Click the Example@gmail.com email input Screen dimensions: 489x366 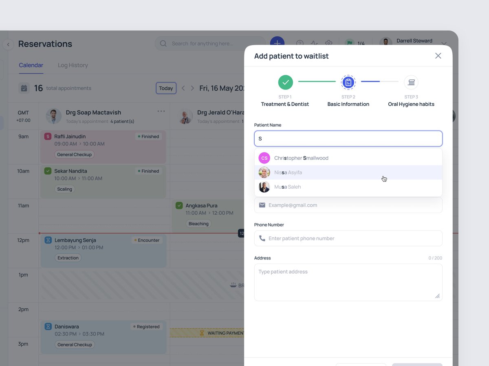(348, 205)
